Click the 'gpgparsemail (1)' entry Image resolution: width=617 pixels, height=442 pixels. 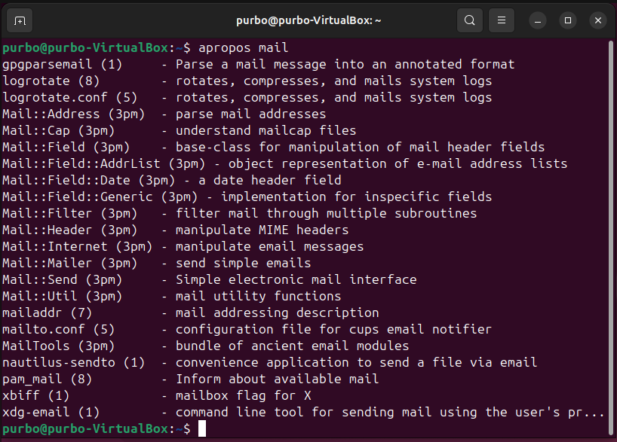click(62, 65)
